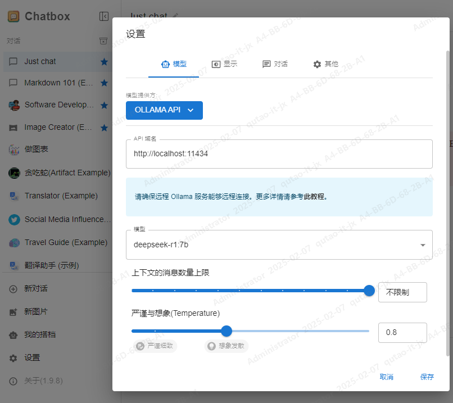Open 我的搭档 copilots

click(58, 335)
